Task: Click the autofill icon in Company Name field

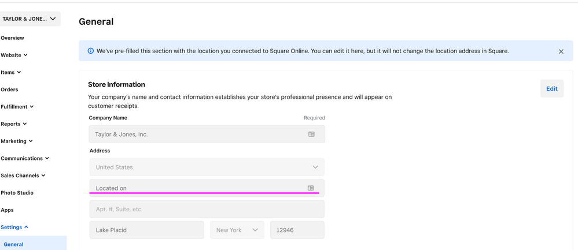Action: [311, 134]
